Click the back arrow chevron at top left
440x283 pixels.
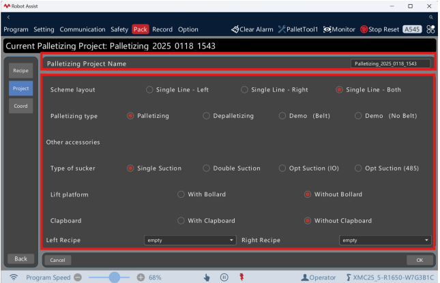point(8,18)
